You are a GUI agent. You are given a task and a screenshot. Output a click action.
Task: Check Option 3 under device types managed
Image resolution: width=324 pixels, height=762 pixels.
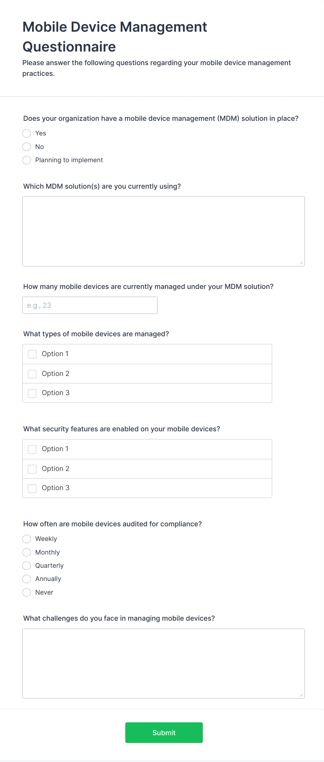pos(32,393)
